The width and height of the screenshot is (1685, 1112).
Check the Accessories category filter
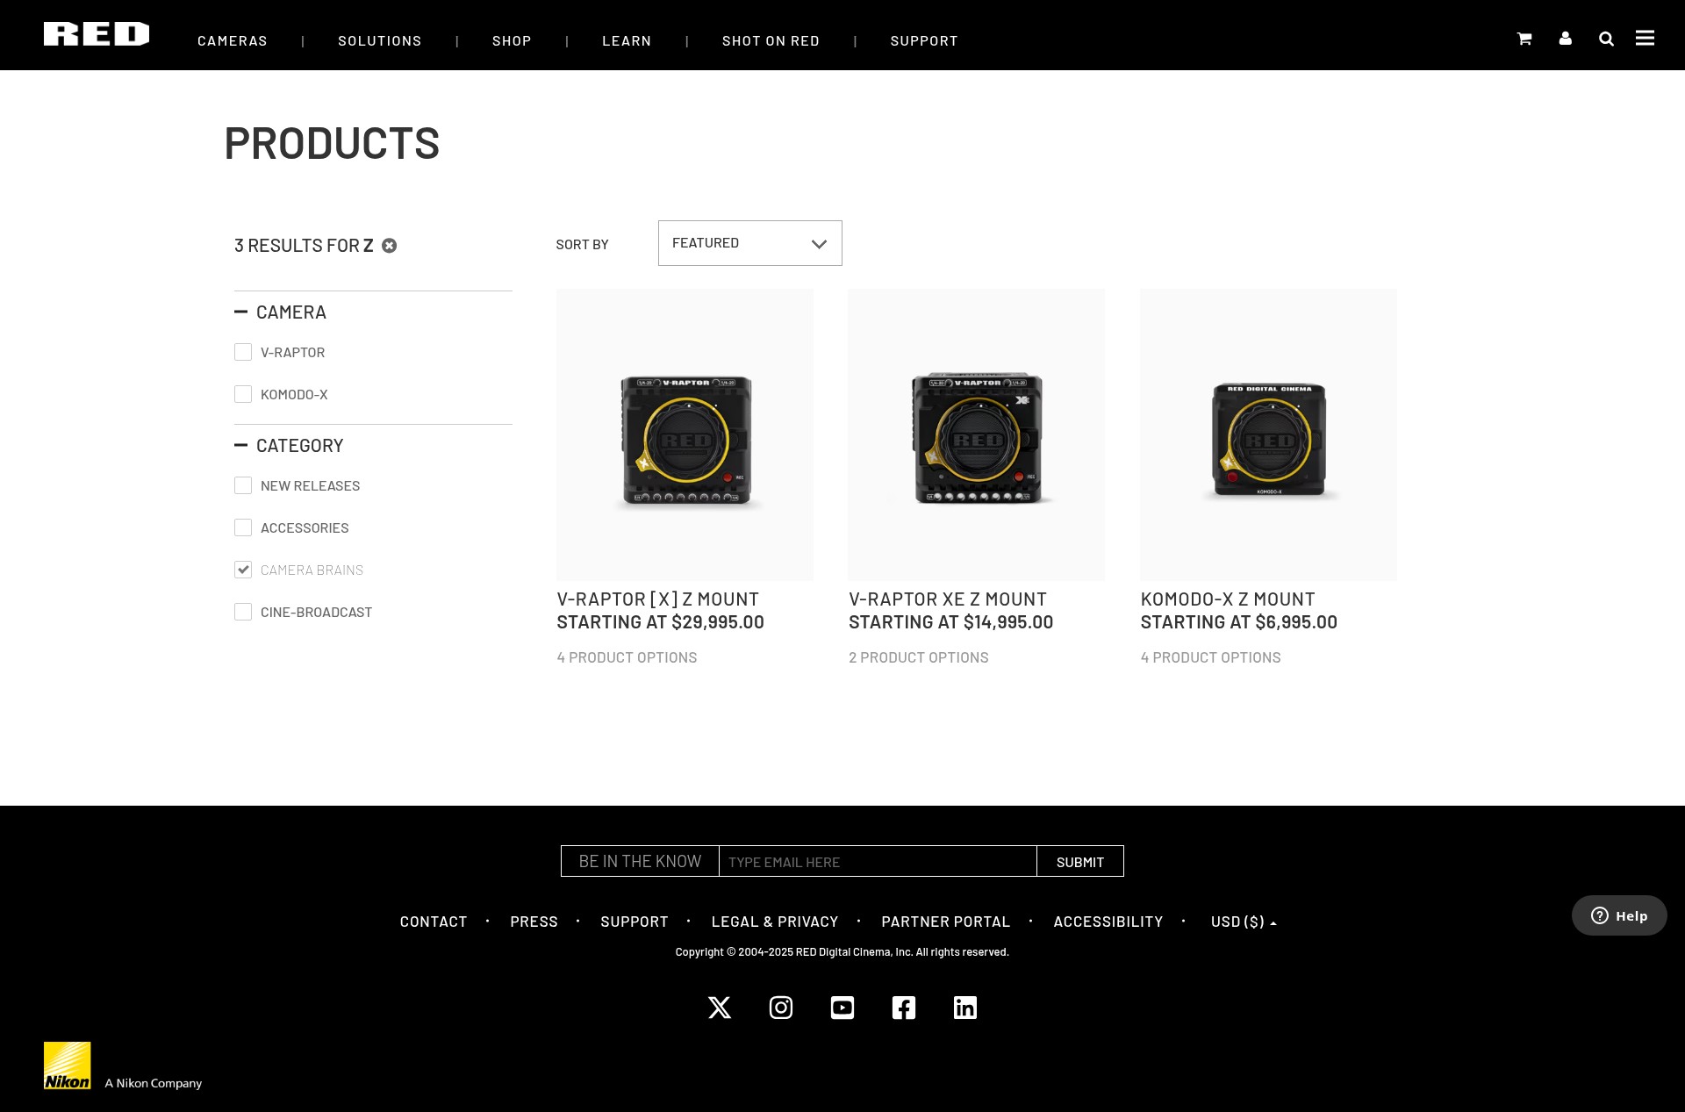pos(243,527)
